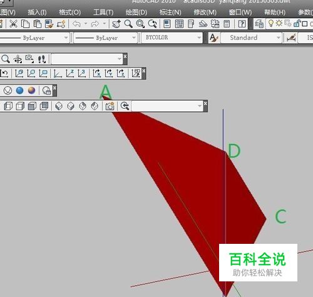The image size is (313, 297).
Task: Open the Properties palette icon
Action: [x=167, y=24]
